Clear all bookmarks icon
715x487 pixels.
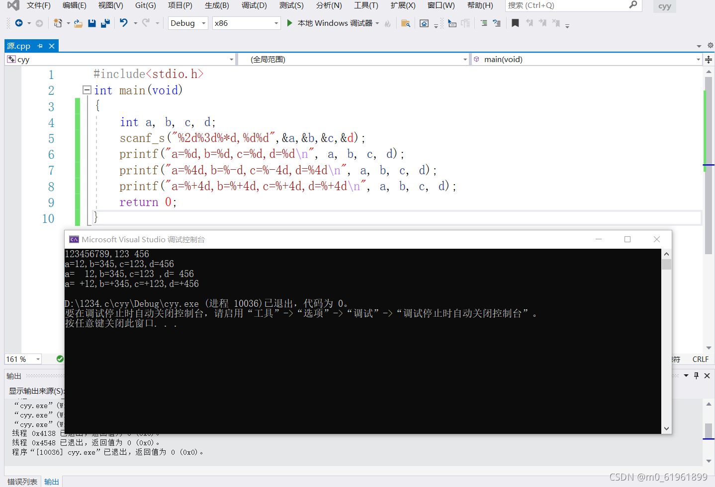[x=556, y=23]
